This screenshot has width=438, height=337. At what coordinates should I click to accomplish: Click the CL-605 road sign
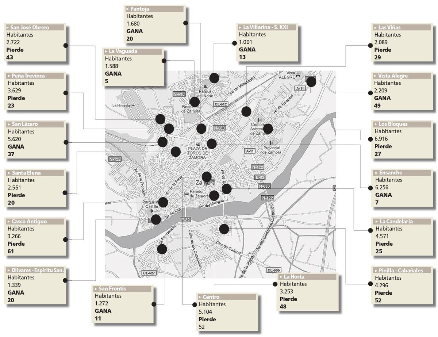coord(273,270)
